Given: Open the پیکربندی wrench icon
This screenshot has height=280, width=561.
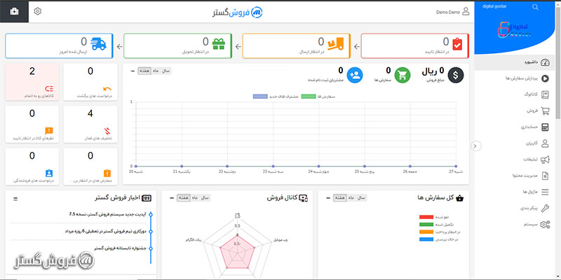Looking at the screenshot, I should (x=545, y=208).
